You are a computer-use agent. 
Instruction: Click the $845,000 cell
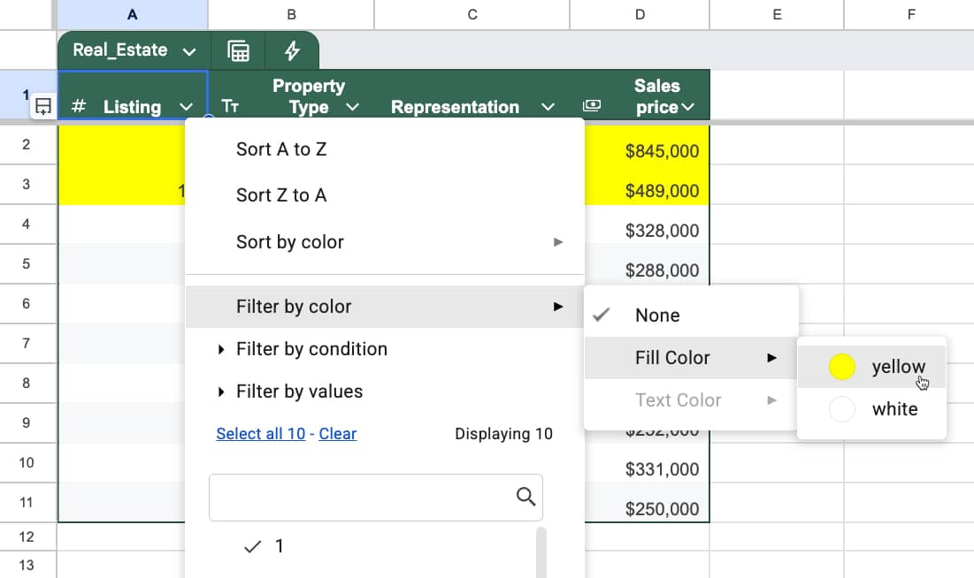click(x=648, y=145)
